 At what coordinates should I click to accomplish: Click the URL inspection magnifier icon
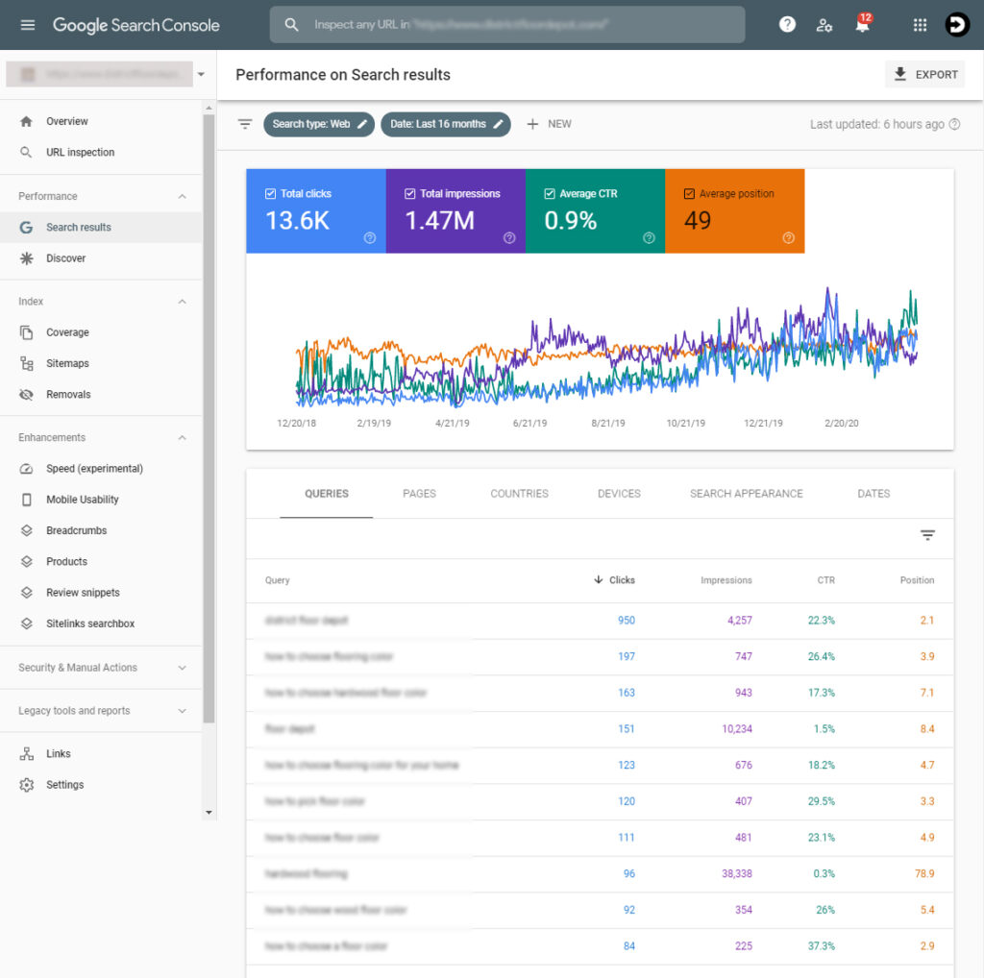coord(26,153)
